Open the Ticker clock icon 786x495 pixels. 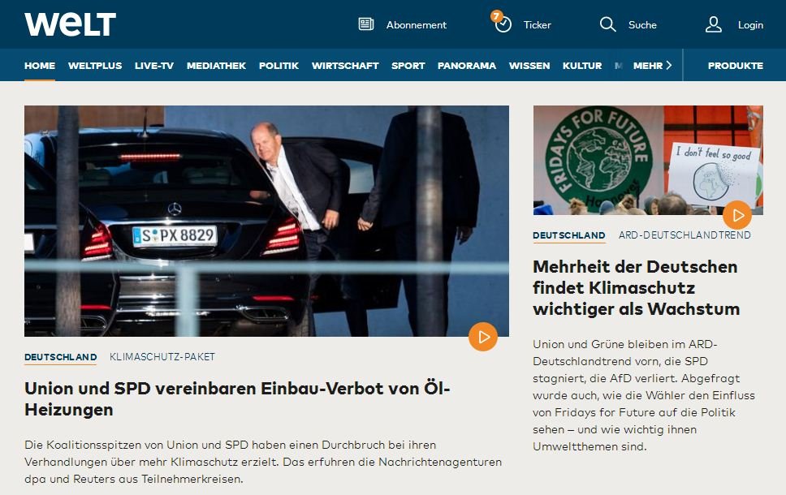click(503, 24)
